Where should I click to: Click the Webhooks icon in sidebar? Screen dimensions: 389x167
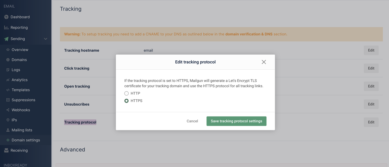[x=8, y=110]
